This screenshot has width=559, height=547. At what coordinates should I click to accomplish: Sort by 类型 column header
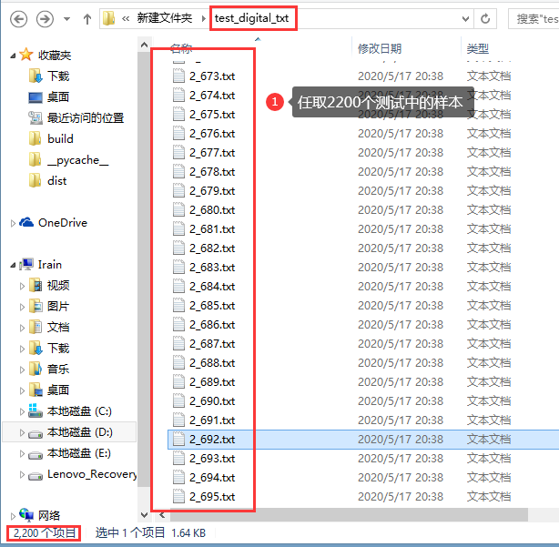477,48
